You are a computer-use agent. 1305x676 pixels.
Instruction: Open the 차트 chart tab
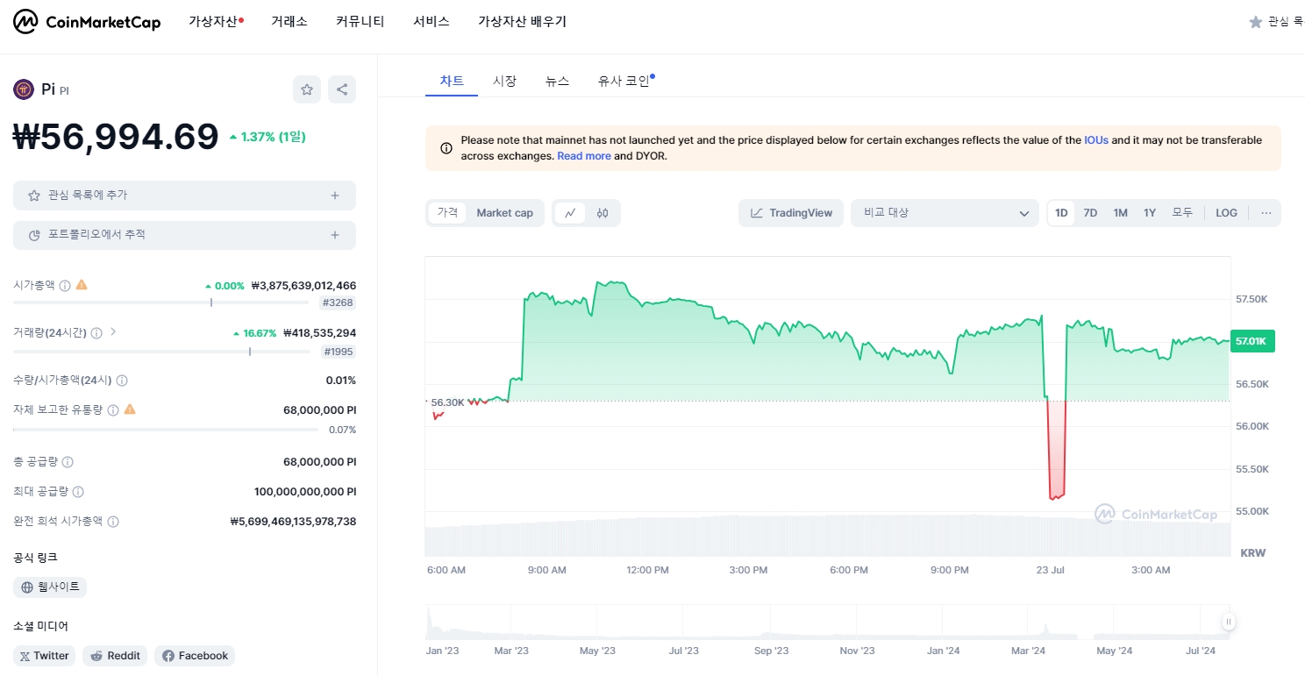tap(452, 81)
